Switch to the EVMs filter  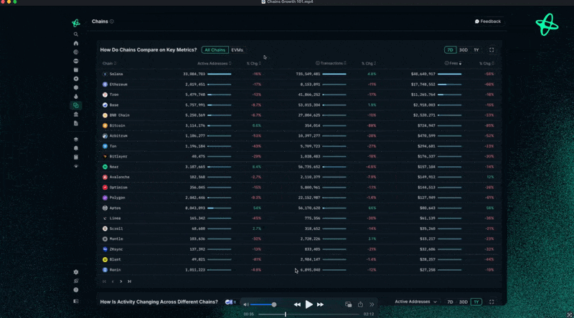[x=237, y=50]
